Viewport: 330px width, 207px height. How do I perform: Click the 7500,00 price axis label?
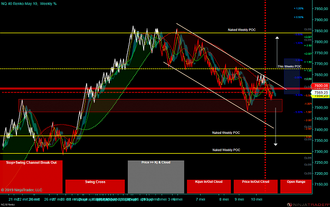point(321,107)
